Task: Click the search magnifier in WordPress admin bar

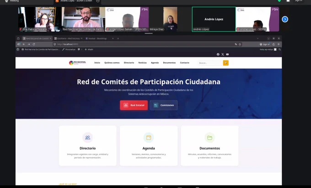Action: click(x=279, y=49)
